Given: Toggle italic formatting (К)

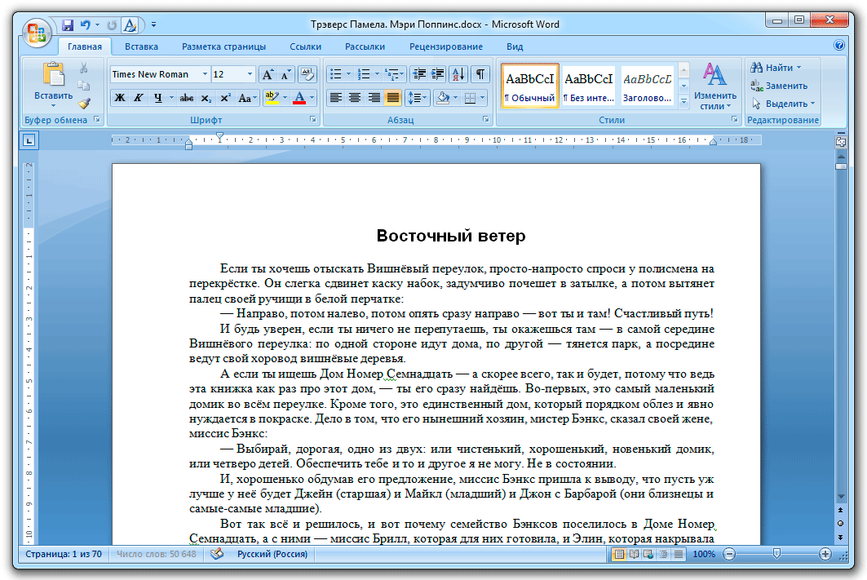Looking at the screenshot, I should coord(138,99).
